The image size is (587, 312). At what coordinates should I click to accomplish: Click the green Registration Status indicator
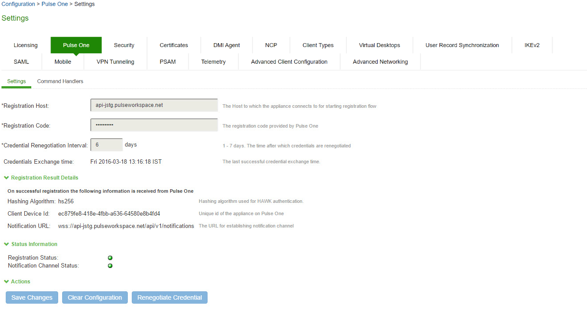coord(110,258)
